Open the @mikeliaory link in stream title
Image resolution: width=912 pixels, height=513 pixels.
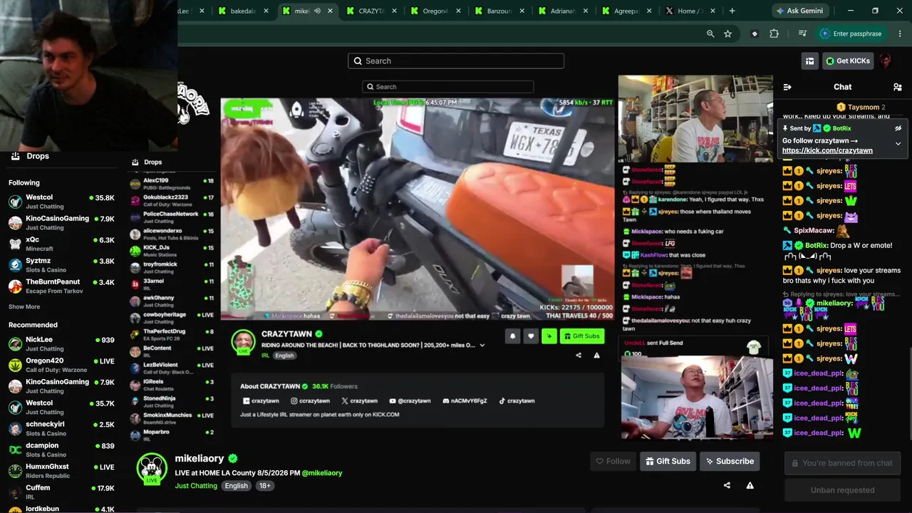click(x=322, y=473)
